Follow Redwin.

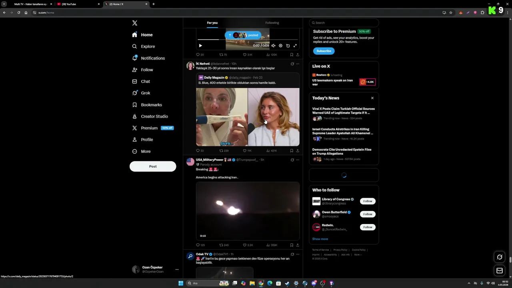[368, 227]
